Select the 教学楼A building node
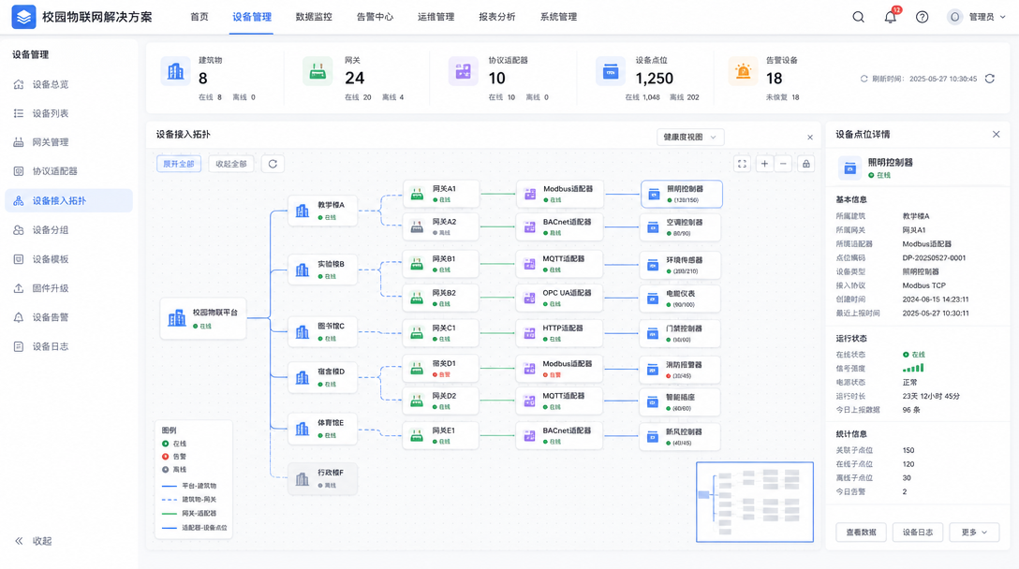Screen dimensions: 1019x569 click(x=322, y=211)
